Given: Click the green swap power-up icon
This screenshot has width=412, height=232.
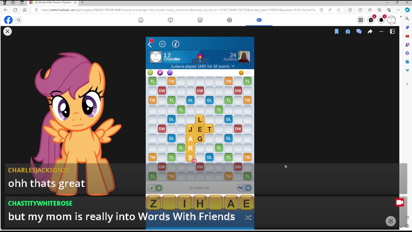Looking at the screenshot, I should [x=150, y=72].
